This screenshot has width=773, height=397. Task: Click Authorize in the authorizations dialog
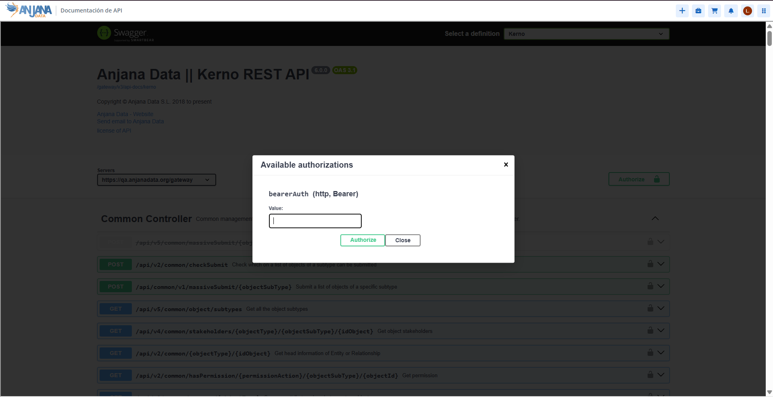[x=363, y=240]
